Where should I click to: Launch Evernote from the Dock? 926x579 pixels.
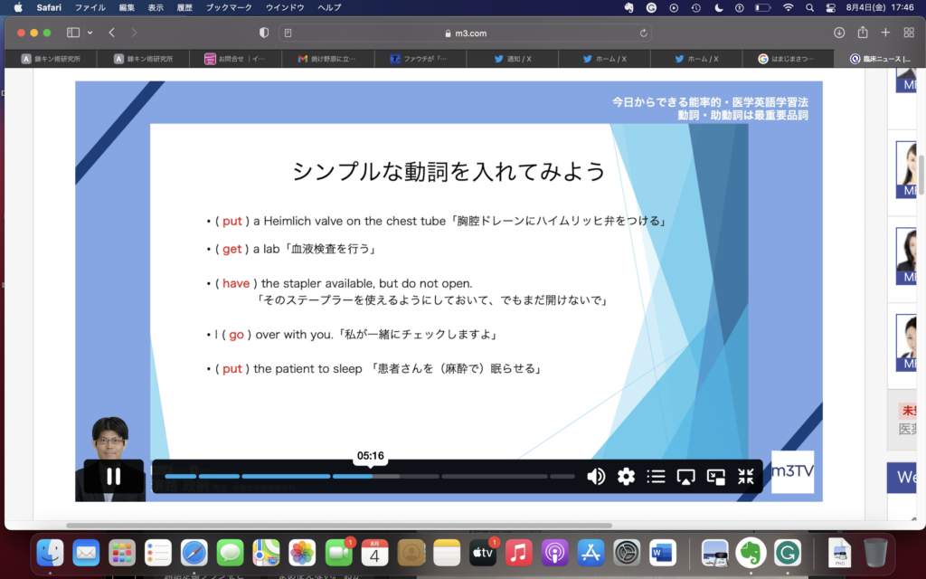coord(751,552)
